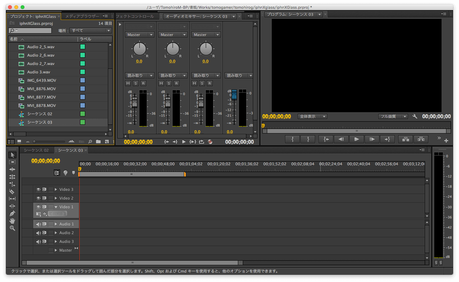459x282 pixels.
Task: Select the Track Select tool
Action: [12, 162]
